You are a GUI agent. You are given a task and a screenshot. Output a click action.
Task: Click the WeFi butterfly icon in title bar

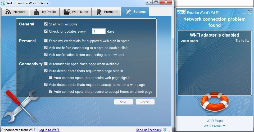[x=3, y=3]
